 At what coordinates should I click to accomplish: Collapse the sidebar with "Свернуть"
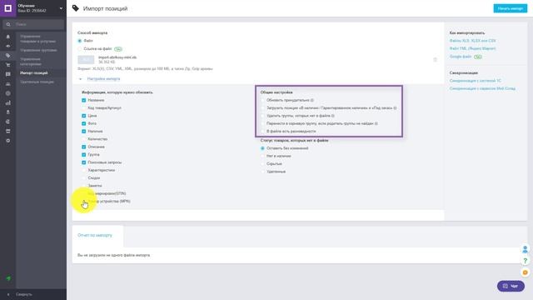(x=24, y=294)
